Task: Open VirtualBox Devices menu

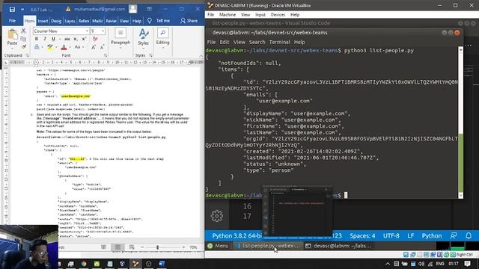Action: coord(278,15)
